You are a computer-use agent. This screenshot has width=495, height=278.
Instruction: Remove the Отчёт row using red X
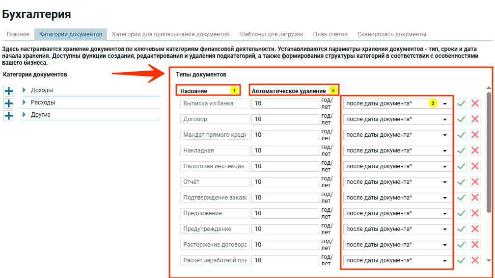click(x=475, y=182)
